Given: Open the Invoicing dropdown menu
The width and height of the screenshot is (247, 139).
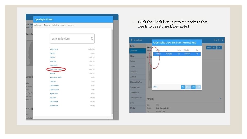Looking at the screenshot, I should [71, 25].
